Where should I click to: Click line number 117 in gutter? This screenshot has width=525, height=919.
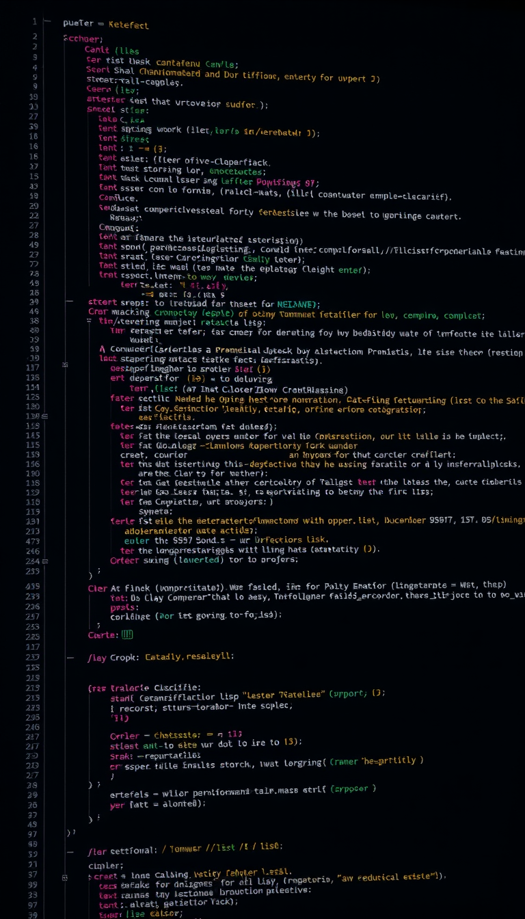32,367
